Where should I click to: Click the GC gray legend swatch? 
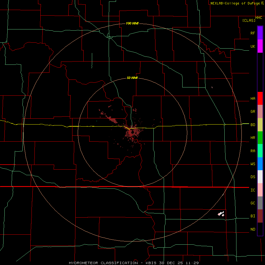coord(260,203)
